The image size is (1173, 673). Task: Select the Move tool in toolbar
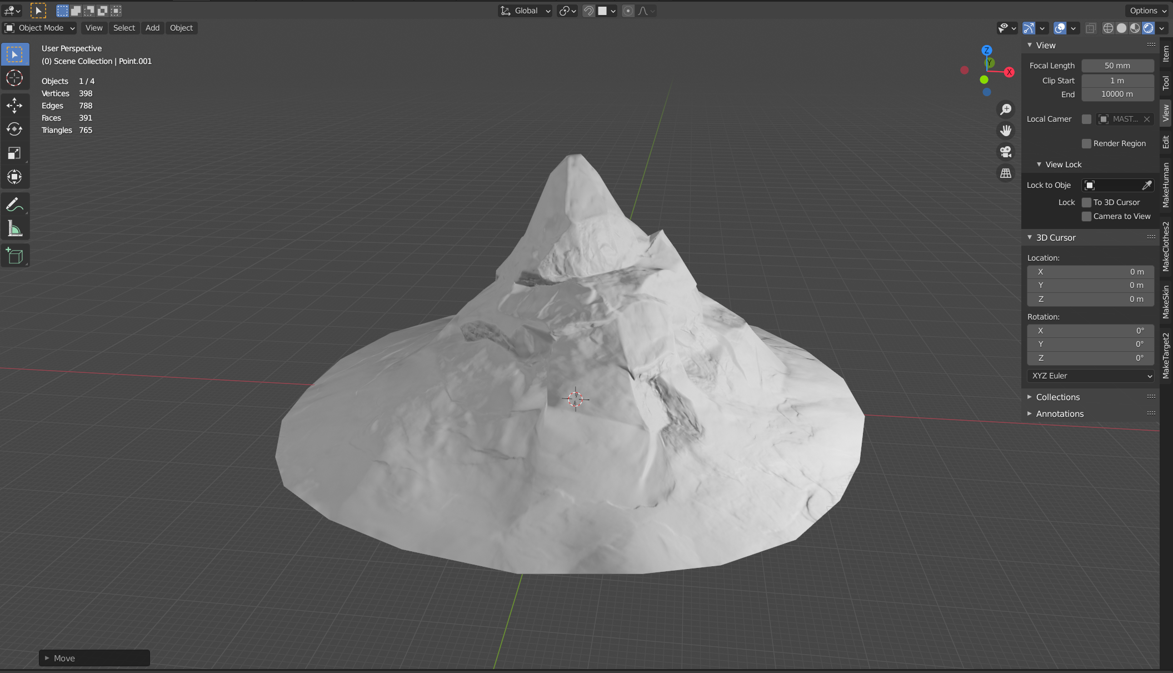(x=14, y=105)
